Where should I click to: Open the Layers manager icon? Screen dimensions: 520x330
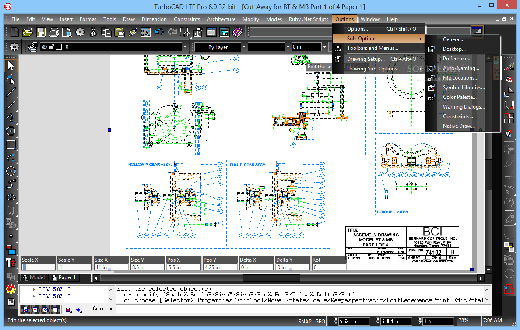point(32,47)
